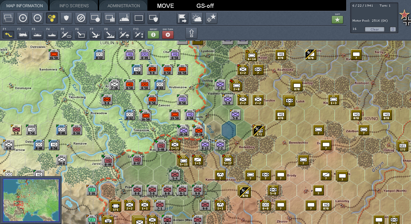
Task: Select the German 8-13 unit counter
Action: (205, 145)
